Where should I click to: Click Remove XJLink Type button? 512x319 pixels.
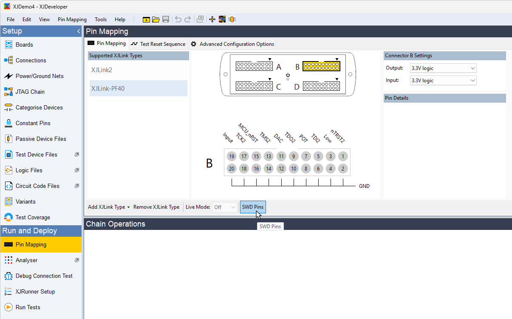(x=156, y=207)
